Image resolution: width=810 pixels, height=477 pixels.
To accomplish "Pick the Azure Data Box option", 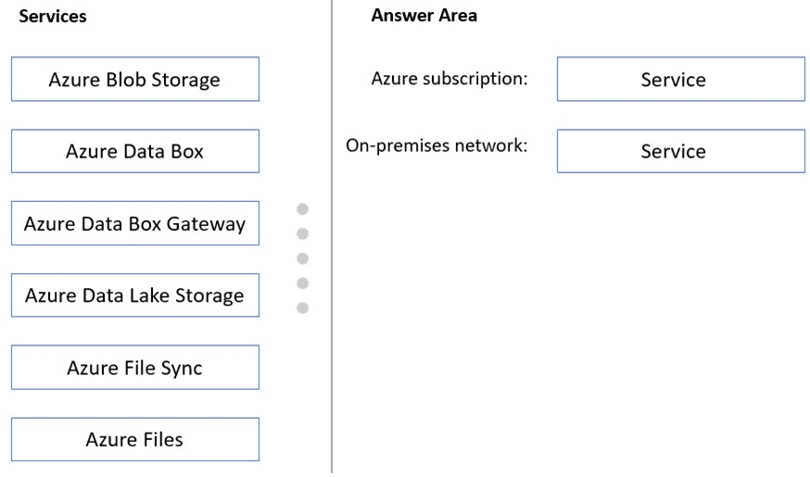I will pos(134,151).
